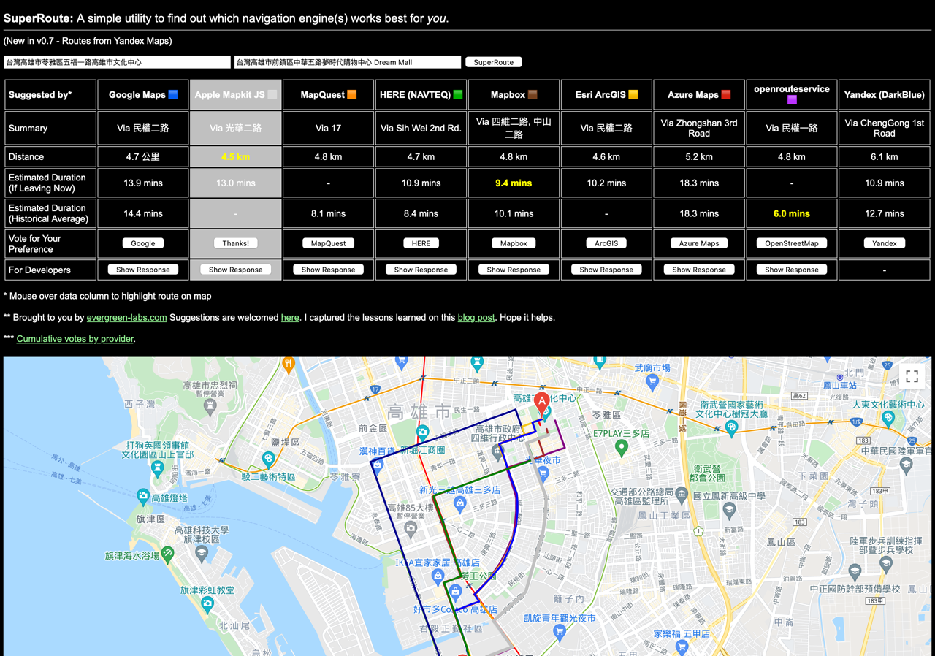This screenshot has width=935, height=656.
Task: Click the IKEA宜家家居 shopping icon
Action: tap(438, 576)
